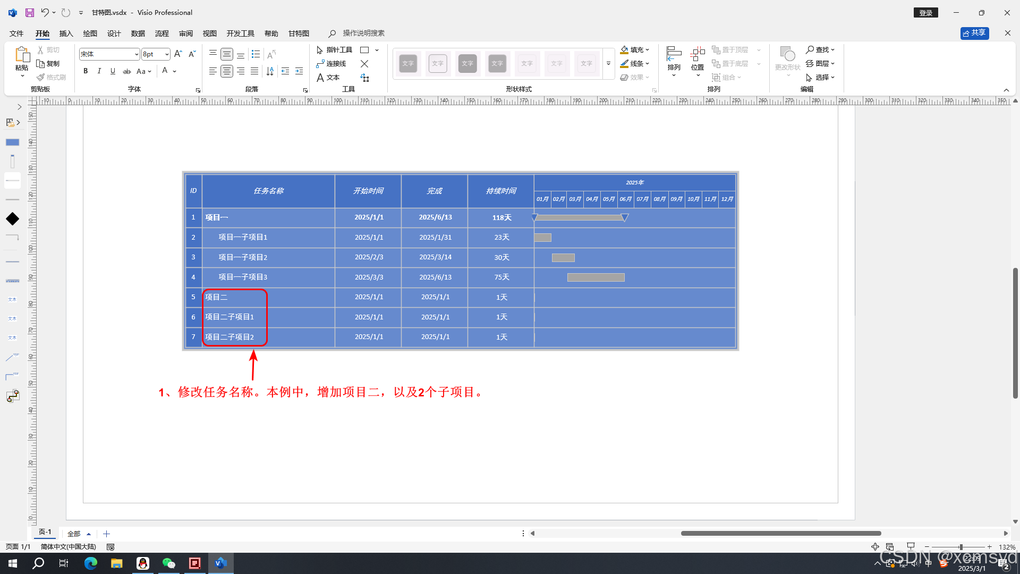
Task: Toggle italic formatting
Action: coord(99,71)
